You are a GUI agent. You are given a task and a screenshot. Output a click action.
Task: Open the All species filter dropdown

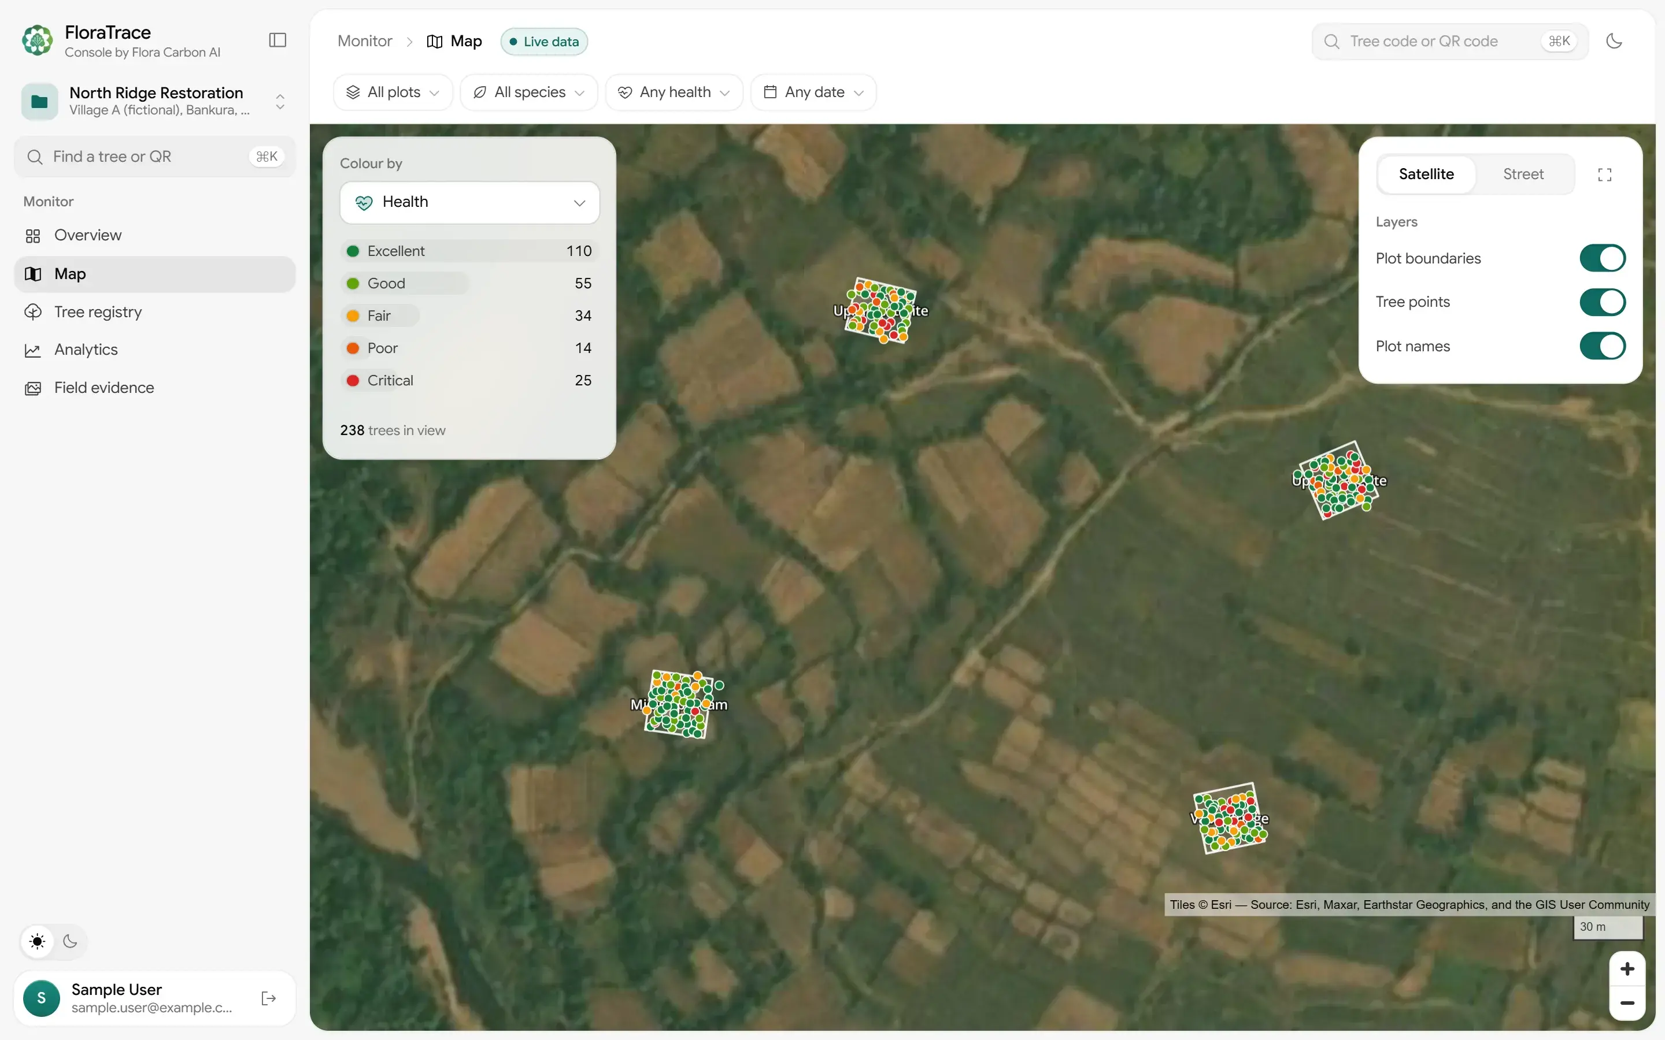coord(528,92)
